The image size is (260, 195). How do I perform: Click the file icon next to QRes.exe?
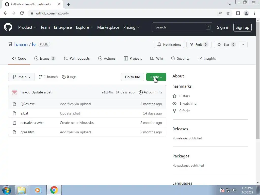(14, 104)
